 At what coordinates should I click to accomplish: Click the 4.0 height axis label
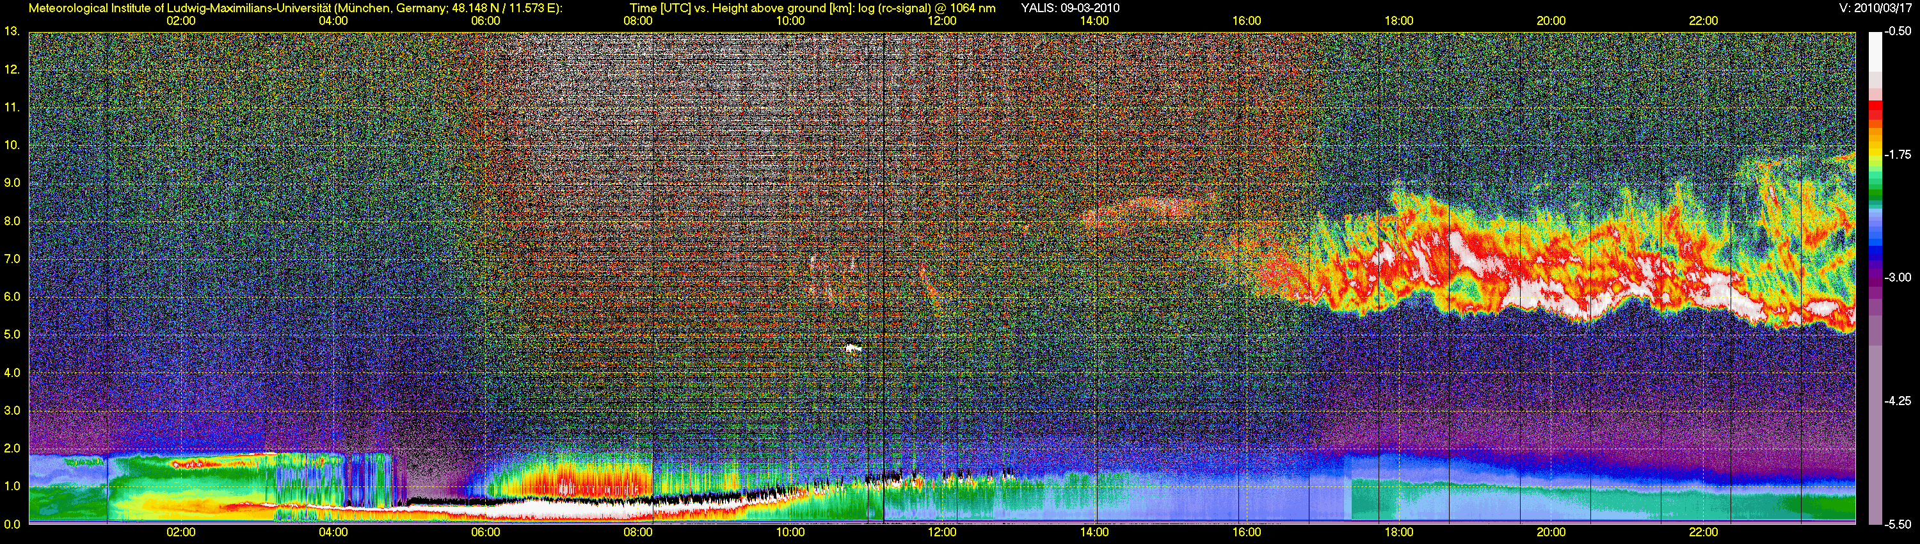[12, 372]
